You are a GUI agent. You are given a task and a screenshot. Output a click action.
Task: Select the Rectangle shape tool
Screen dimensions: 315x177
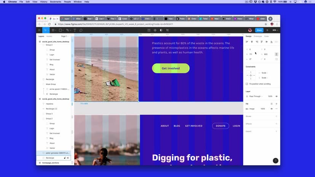[60, 30]
